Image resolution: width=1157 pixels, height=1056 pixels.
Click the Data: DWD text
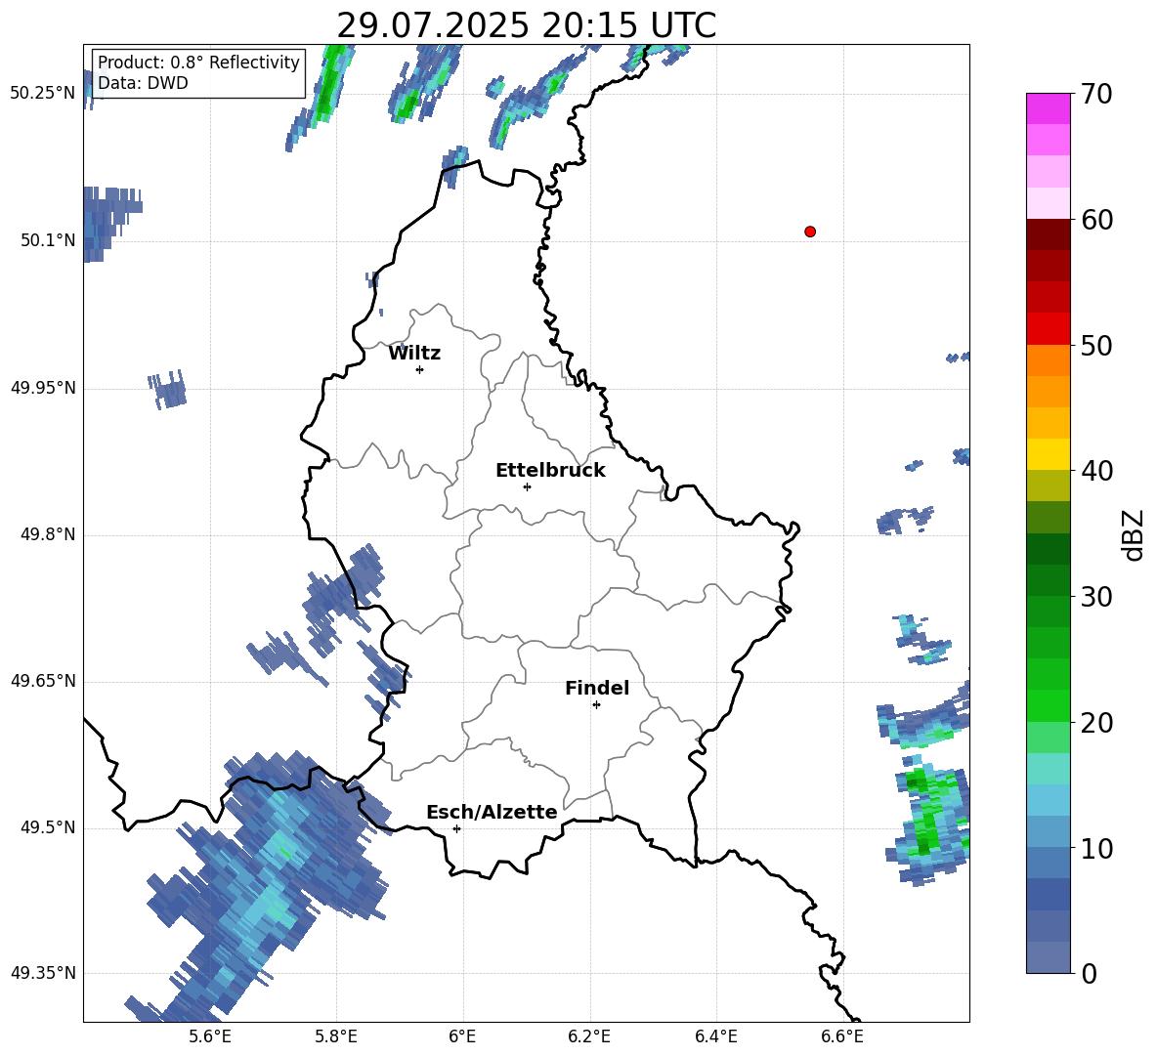(x=143, y=83)
